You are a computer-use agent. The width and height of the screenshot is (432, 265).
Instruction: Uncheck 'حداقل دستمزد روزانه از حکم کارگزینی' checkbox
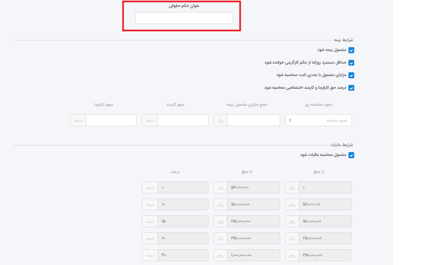pos(351,63)
